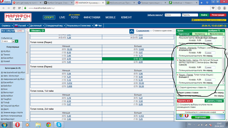Switch to the MyScore.com.ua browser tab
The width and height of the screenshot is (228, 128).
[x=121, y=3]
